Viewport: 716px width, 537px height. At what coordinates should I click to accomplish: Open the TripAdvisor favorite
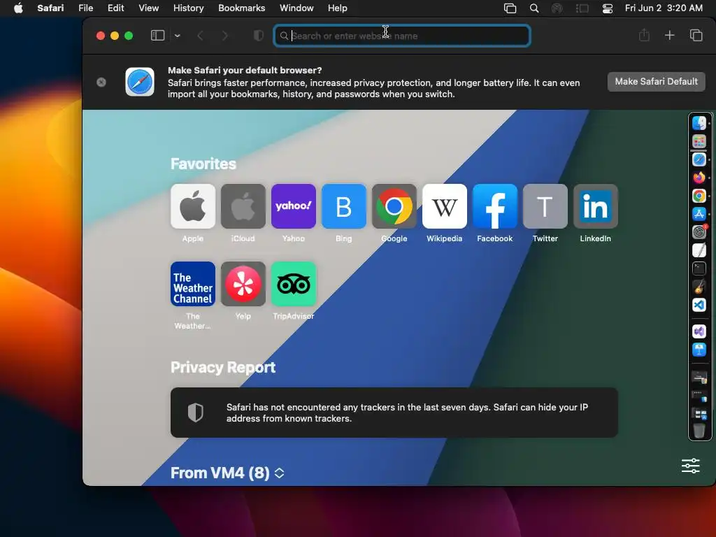tap(293, 284)
